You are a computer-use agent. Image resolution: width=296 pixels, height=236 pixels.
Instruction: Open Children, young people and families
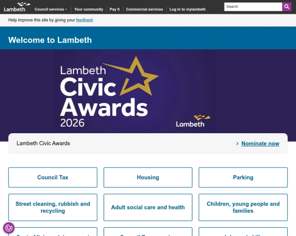[243, 207]
